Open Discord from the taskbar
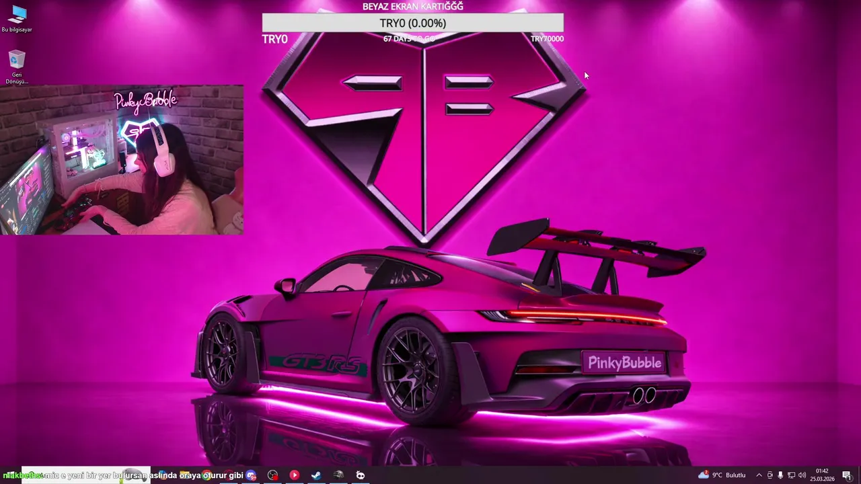 point(251,475)
